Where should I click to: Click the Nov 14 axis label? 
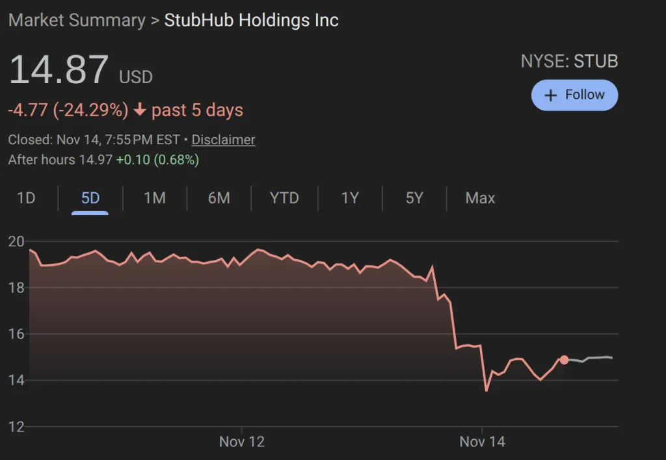point(483,442)
